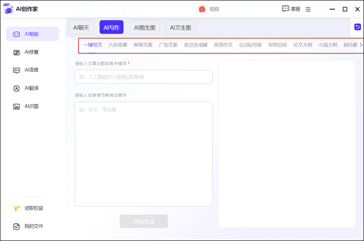This screenshot has height=241, width=364.
Task: Click the 客服 label
Action: click(x=295, y=9)
